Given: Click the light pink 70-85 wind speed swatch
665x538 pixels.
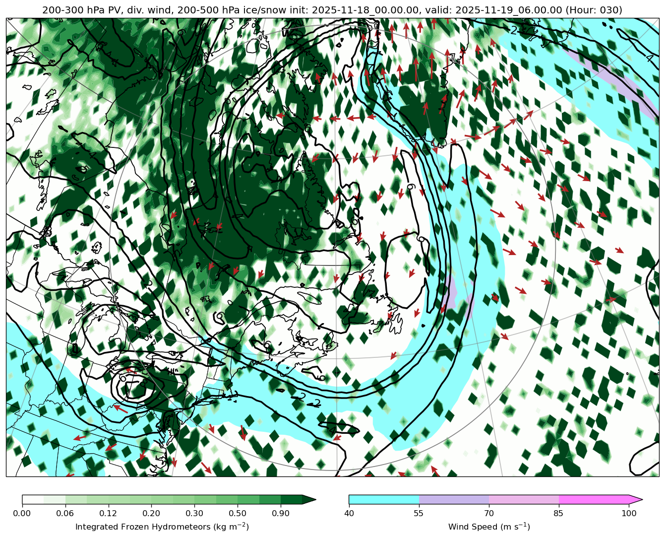Looking at the screenshot, I should click(524, 499).
